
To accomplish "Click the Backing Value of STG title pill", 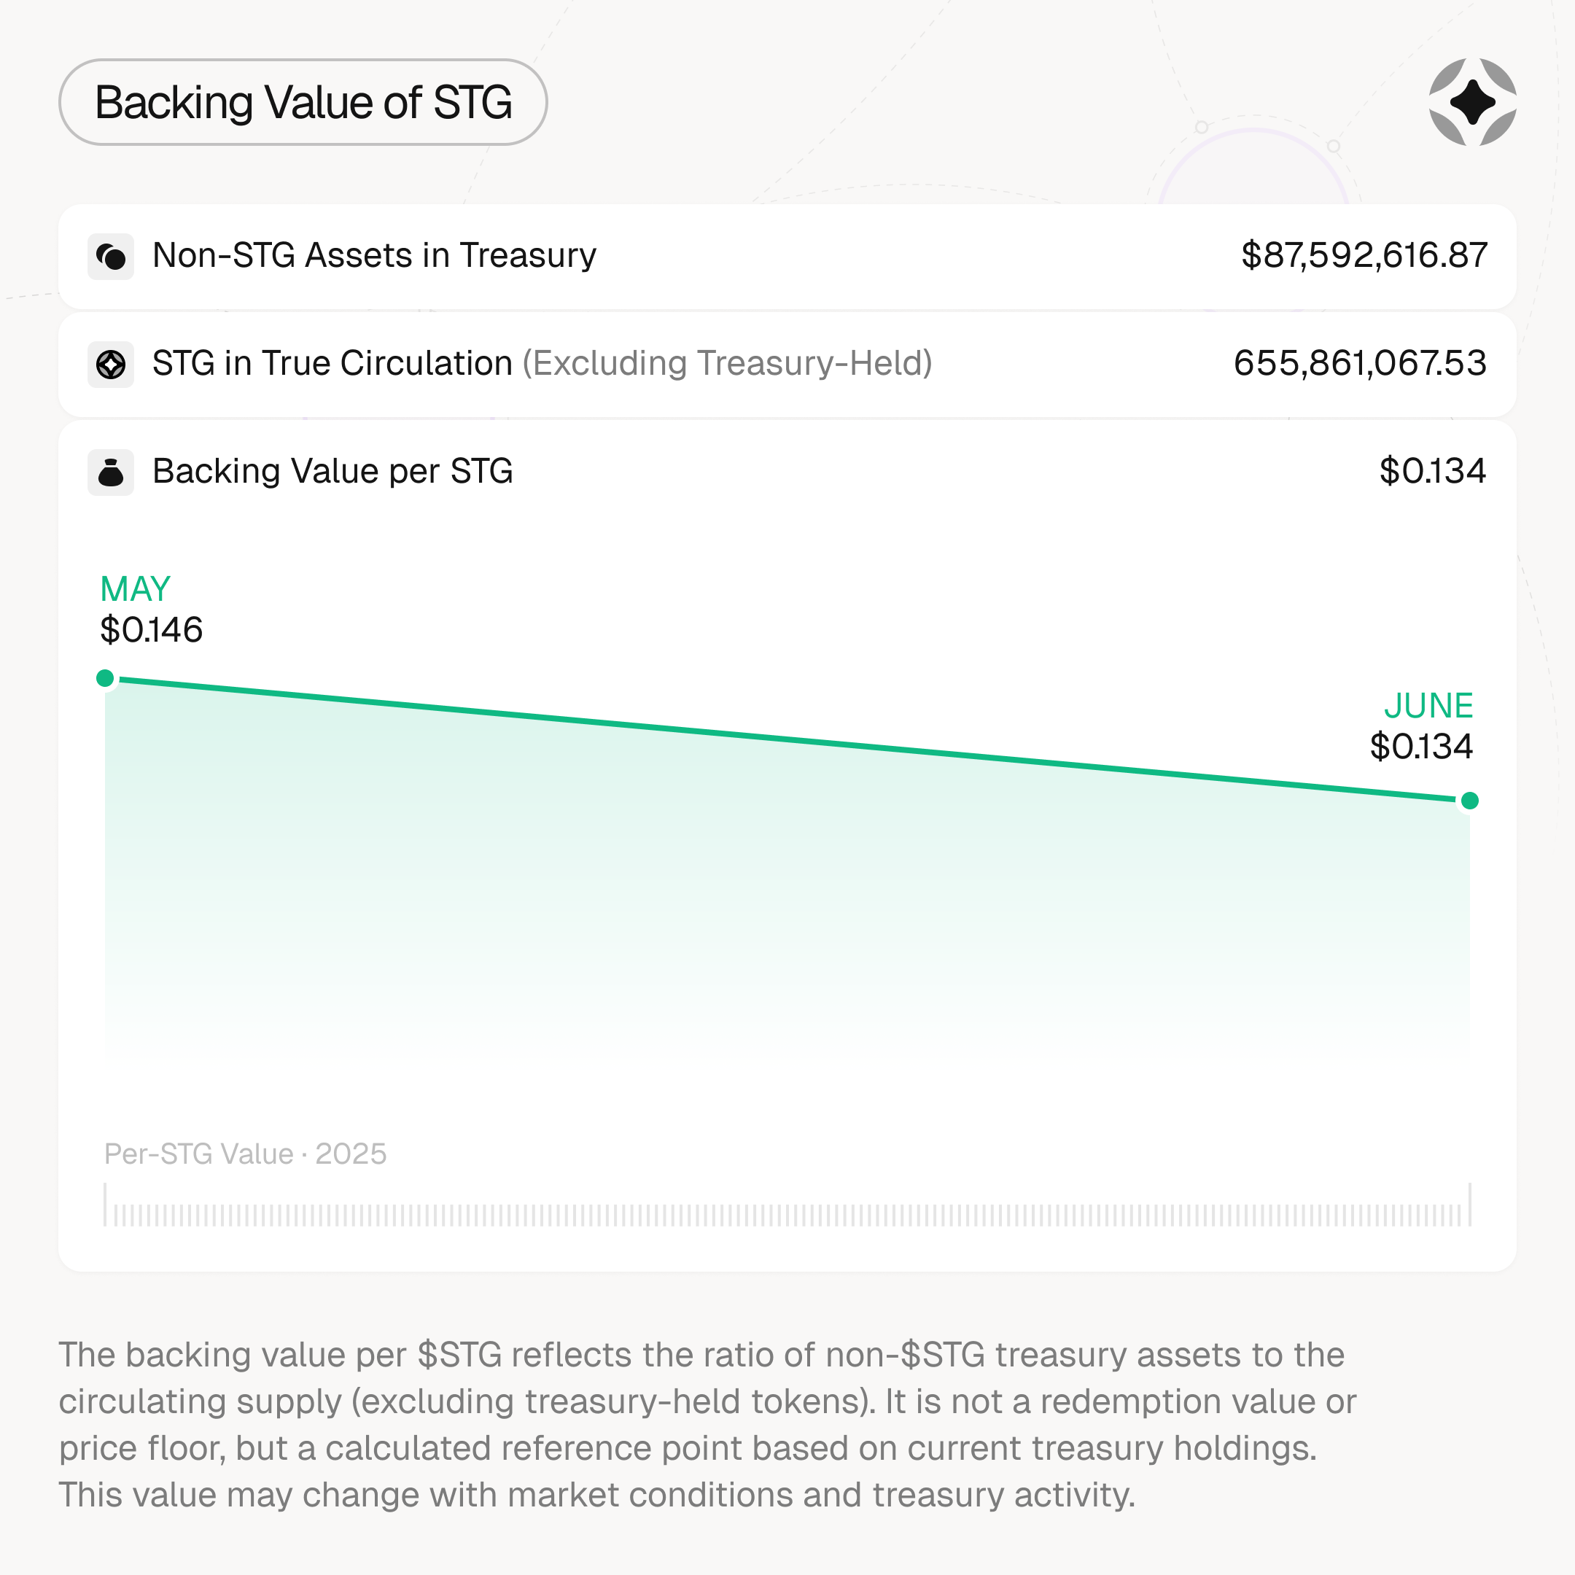I will (303, 102).
